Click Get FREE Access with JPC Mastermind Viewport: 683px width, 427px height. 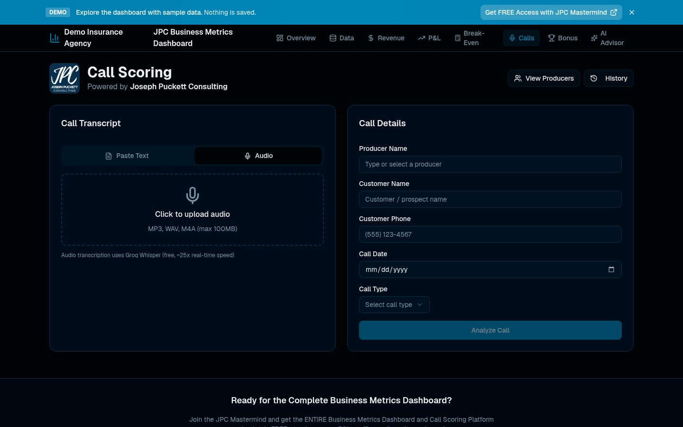pos(551,12)
